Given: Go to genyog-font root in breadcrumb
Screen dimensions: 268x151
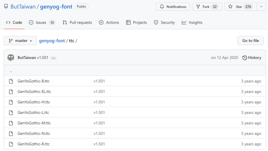Looking at the screenshot, I should [52, 41].
